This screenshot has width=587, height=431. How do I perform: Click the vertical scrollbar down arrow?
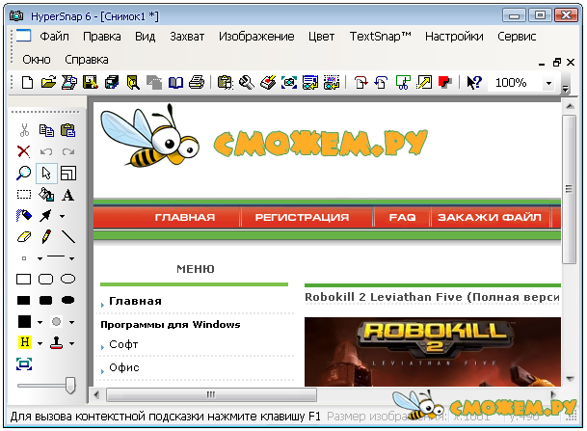570,379
